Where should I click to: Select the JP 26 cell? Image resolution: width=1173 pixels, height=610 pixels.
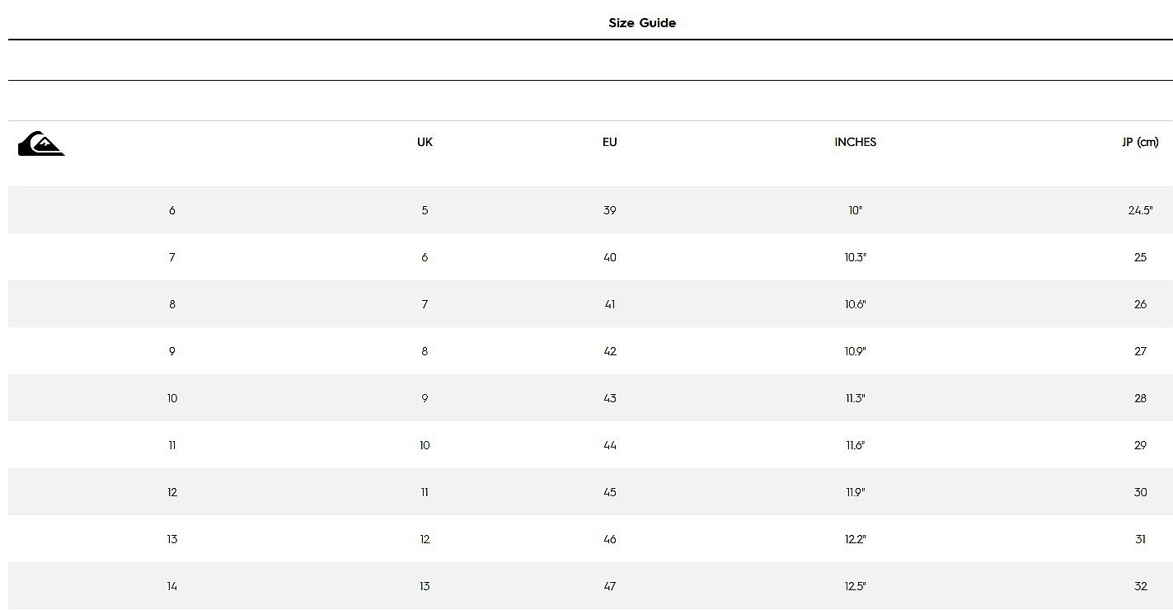click(x=1140, y=304)
